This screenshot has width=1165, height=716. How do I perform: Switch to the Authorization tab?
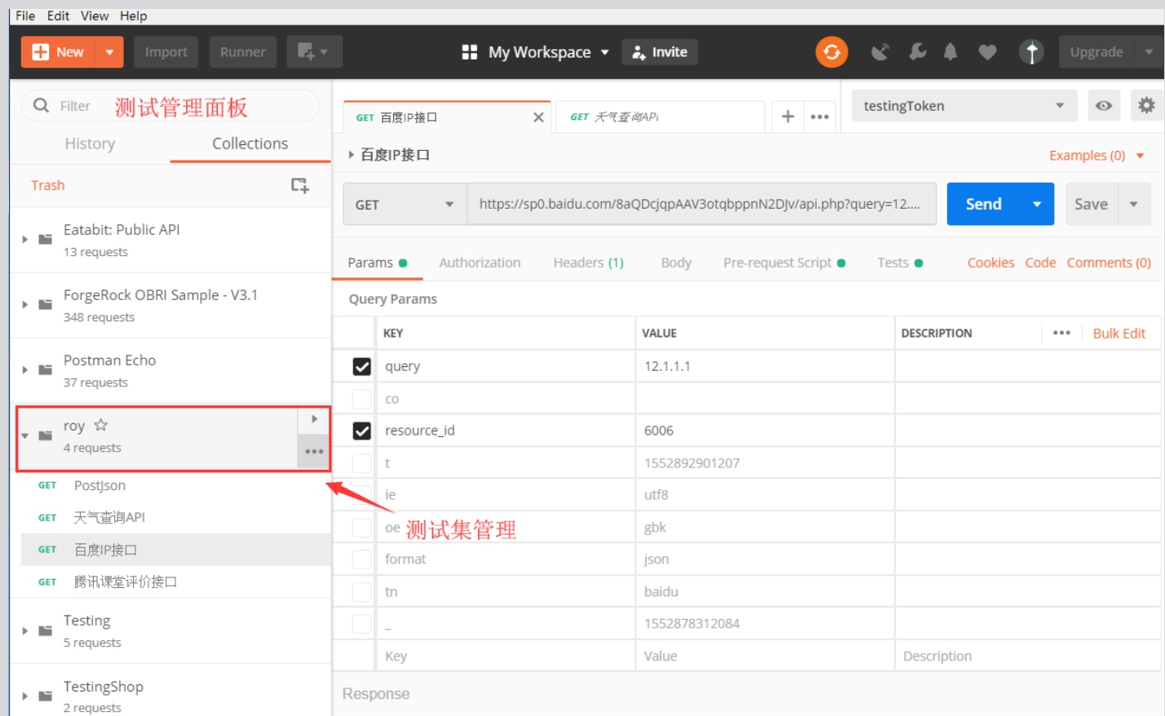[480, 263]
